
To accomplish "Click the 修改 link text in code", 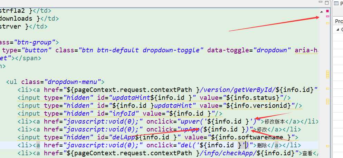I will pos(262,129).
